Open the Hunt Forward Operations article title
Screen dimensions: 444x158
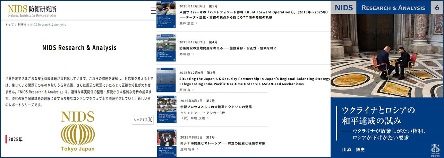[254, 12]
